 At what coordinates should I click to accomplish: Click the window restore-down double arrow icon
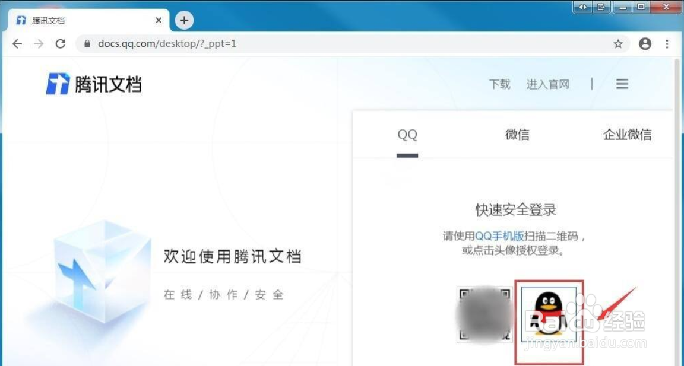(x=582, y=7)
